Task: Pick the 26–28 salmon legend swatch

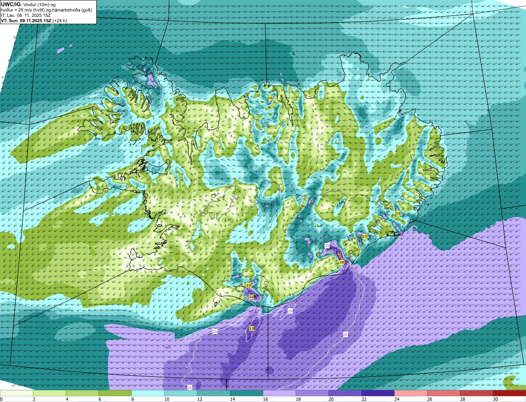Action: pos(444,393)
